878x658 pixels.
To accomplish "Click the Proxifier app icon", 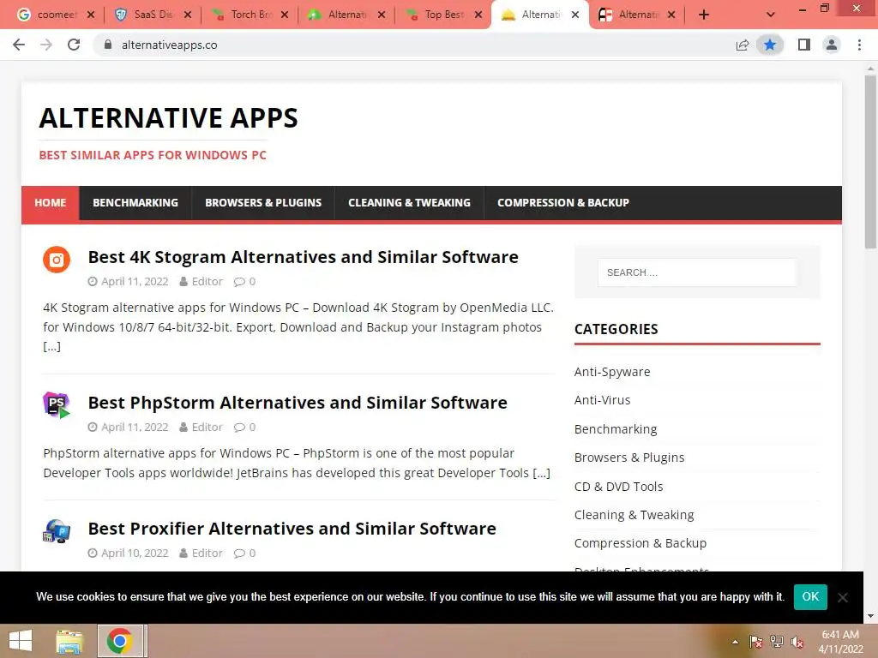I will pos(57,531).
